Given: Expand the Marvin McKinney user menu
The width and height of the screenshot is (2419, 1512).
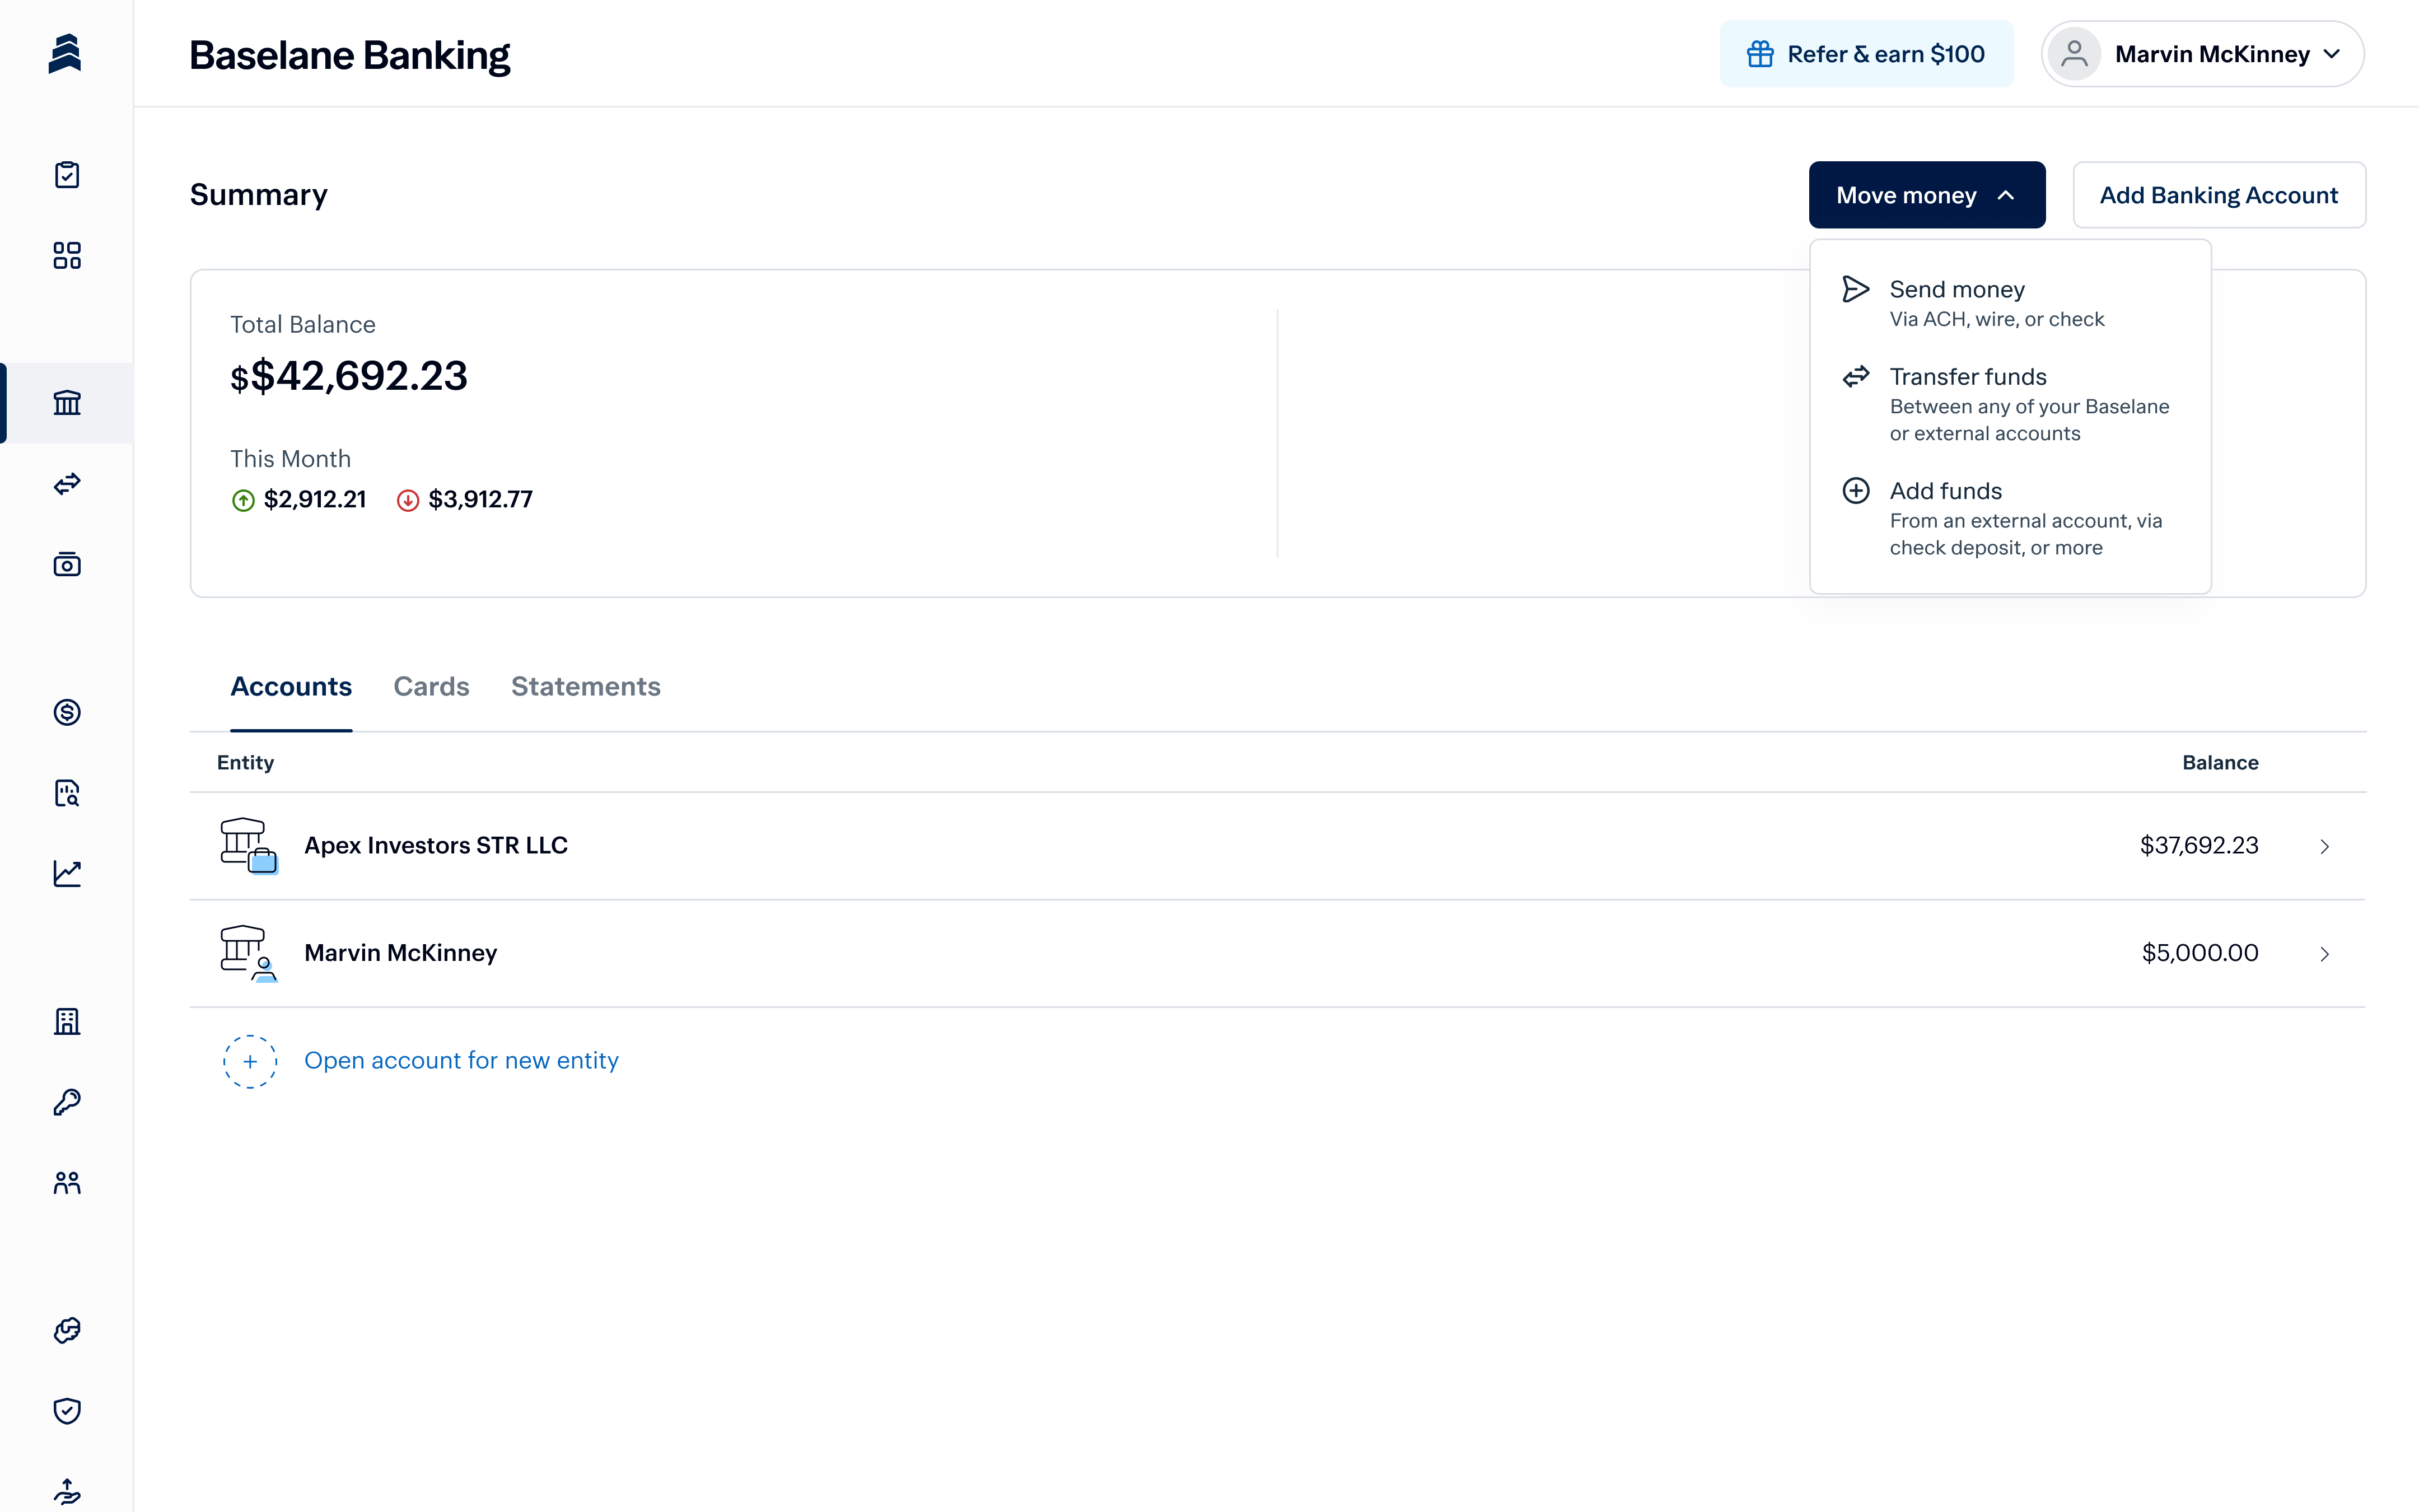Looking at the screenshot, I should [2202, 54].
